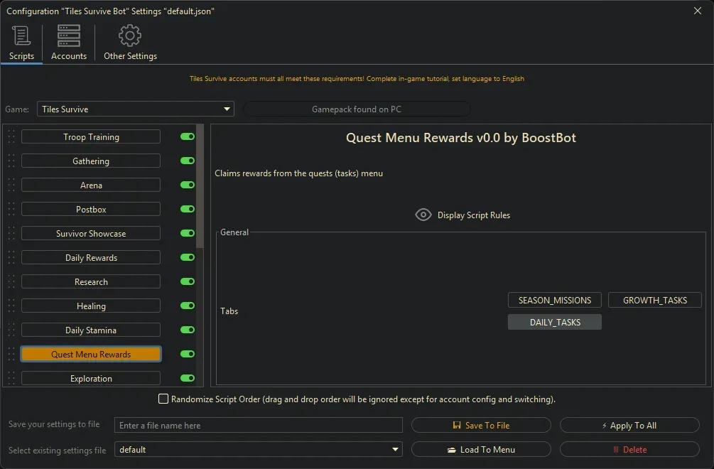Click the drag handle beside Quest Menu Rewards
Screen dimensions: 714x469
[x=11, y=355]
